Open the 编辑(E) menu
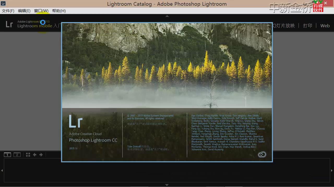The height and width of the screenshot is (187, 334). (24, 11)
